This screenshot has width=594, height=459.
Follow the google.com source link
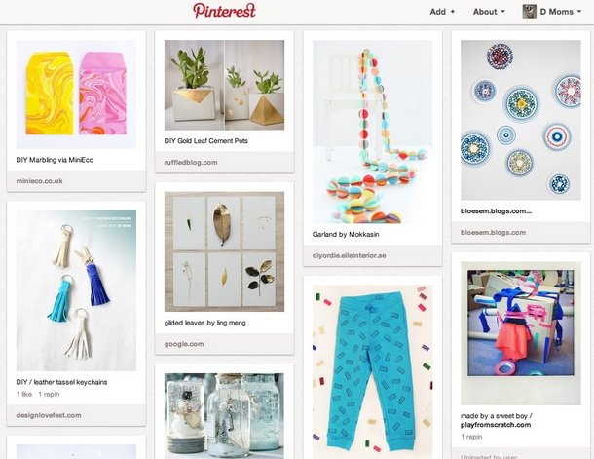pos(184,344)
